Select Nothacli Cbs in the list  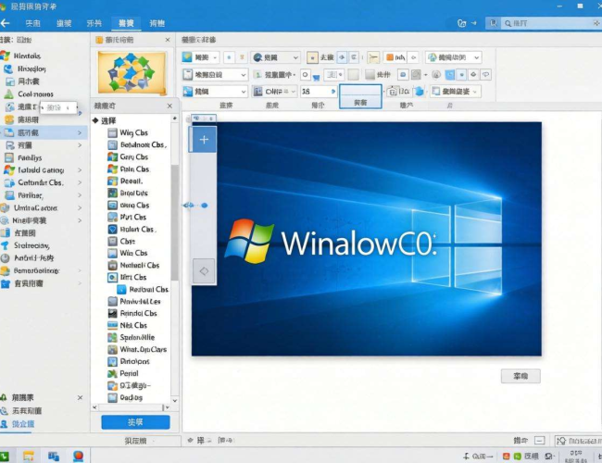(139, 265)
